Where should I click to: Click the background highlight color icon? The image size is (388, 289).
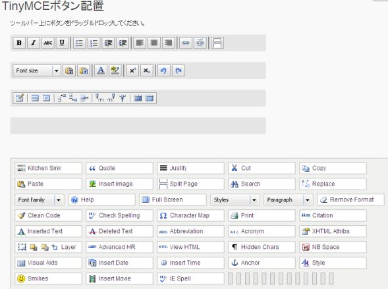click(115, 70)
